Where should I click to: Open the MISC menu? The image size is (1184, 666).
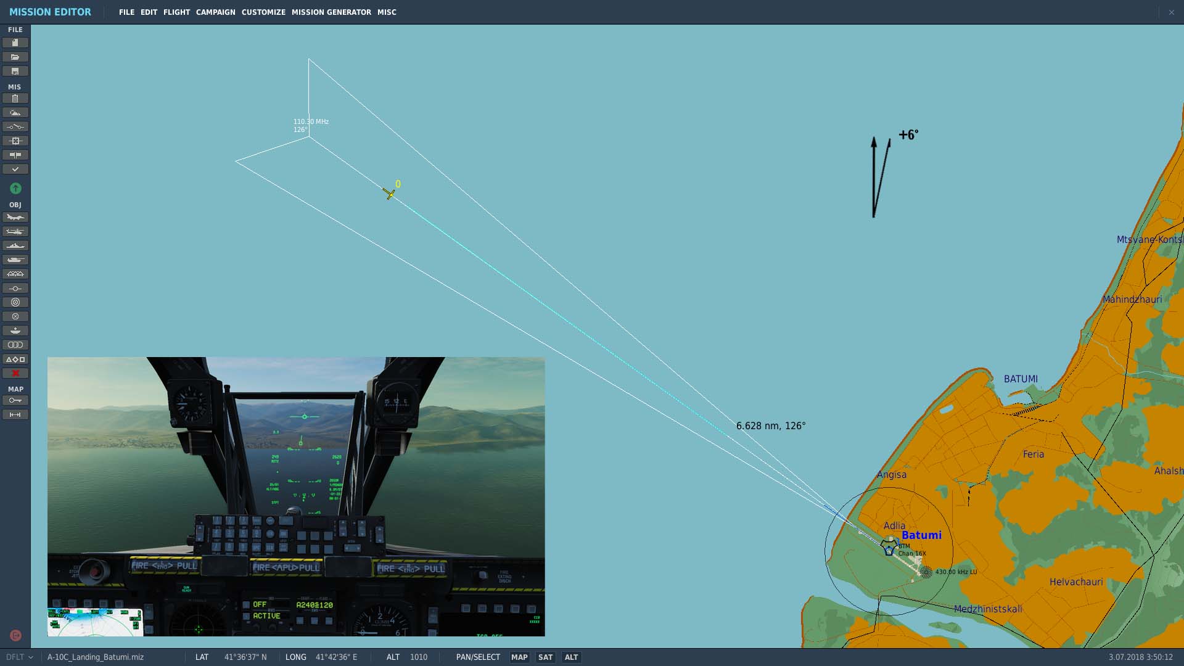387,12
